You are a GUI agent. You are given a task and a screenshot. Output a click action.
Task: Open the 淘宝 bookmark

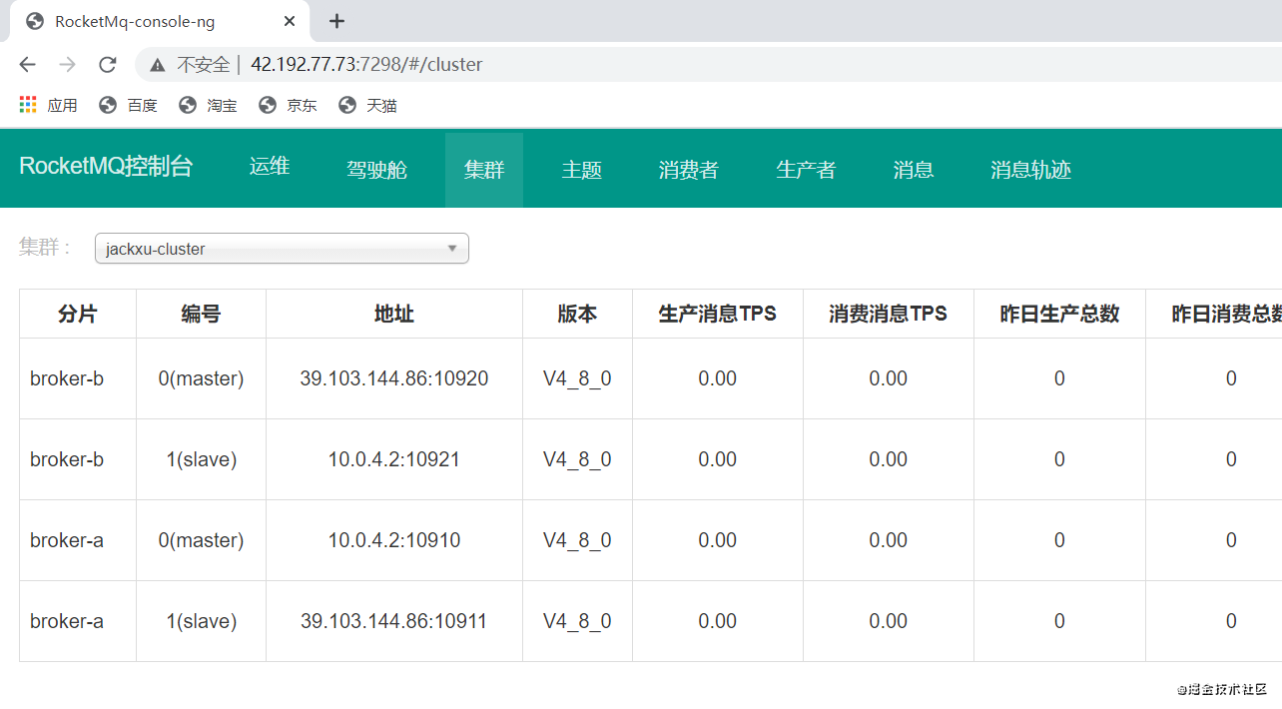[x=208, y=105]
